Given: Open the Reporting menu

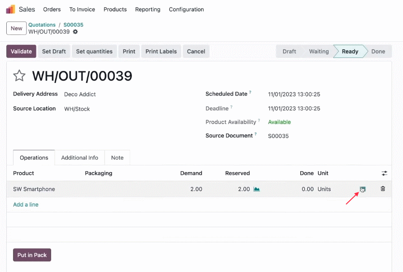Looking at the screenshot, I should point(148,9).
